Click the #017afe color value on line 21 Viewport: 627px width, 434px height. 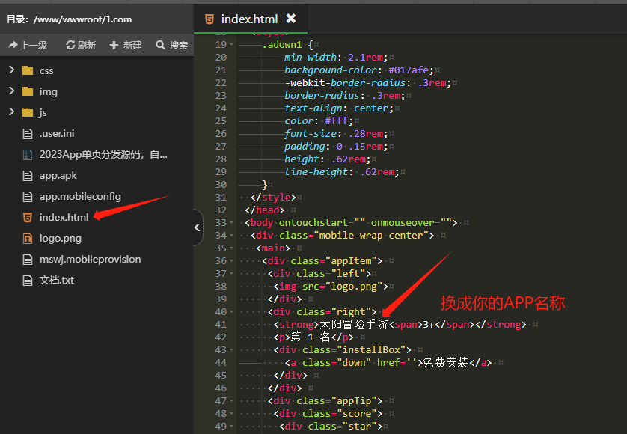click(x=409, y=70)
